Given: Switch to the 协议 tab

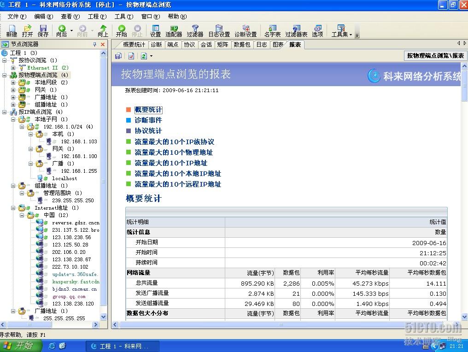Looking at the screenshot, I should 189,45.
